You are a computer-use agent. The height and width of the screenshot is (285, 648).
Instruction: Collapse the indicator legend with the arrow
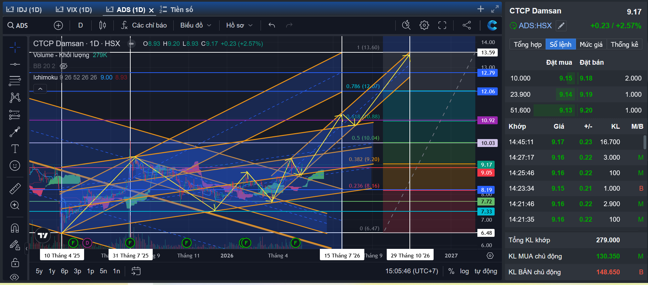point(40,89)
